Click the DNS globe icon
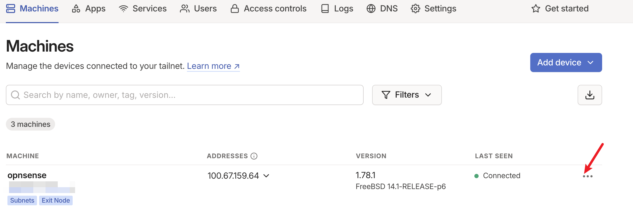 tap(371, 9)
